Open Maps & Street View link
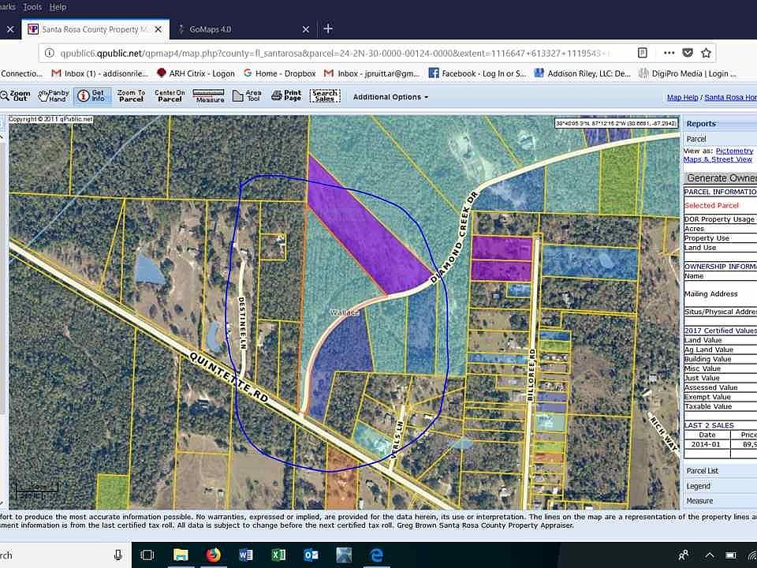Image resolution: width=757 pixels, height=568 pixels. pos(718,159)
